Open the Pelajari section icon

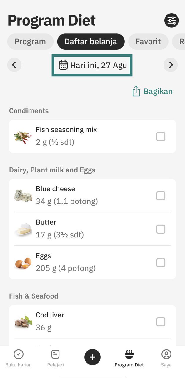tap(55, 354)
